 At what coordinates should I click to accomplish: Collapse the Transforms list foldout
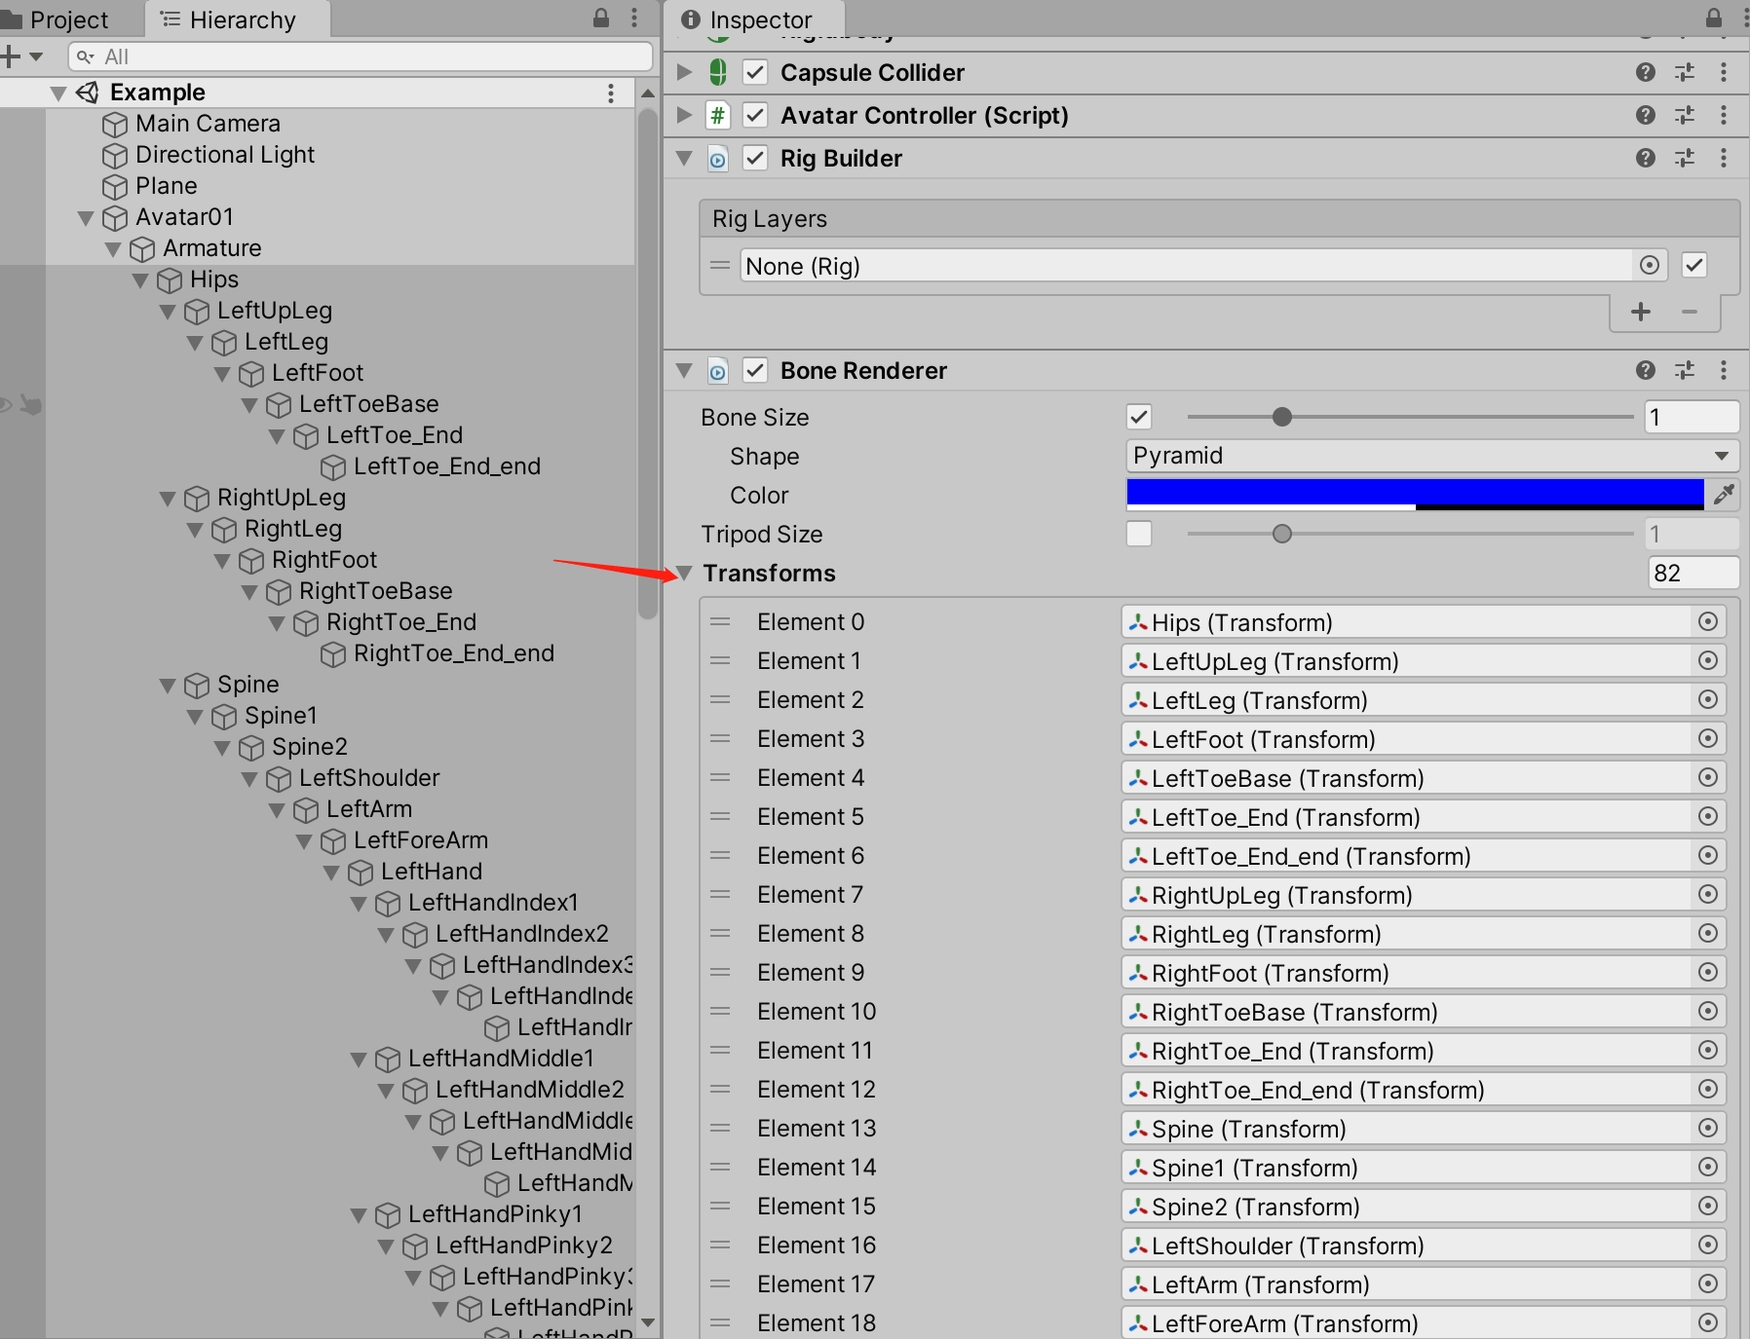point(684,574)
